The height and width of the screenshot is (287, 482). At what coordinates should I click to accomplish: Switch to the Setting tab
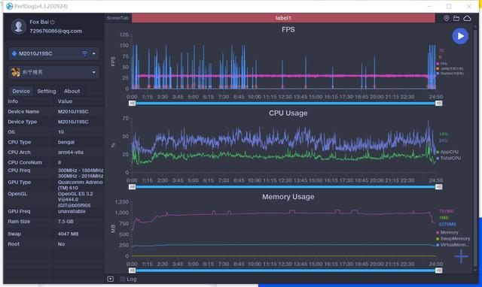pos(47,91)
